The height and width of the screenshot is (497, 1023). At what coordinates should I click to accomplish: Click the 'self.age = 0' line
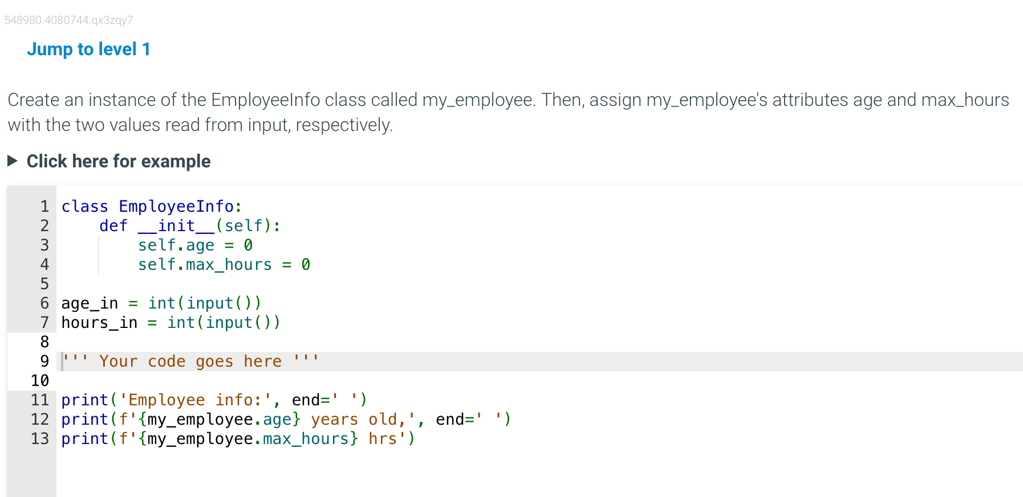195,245
